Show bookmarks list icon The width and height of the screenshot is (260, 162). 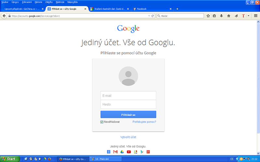214,16
